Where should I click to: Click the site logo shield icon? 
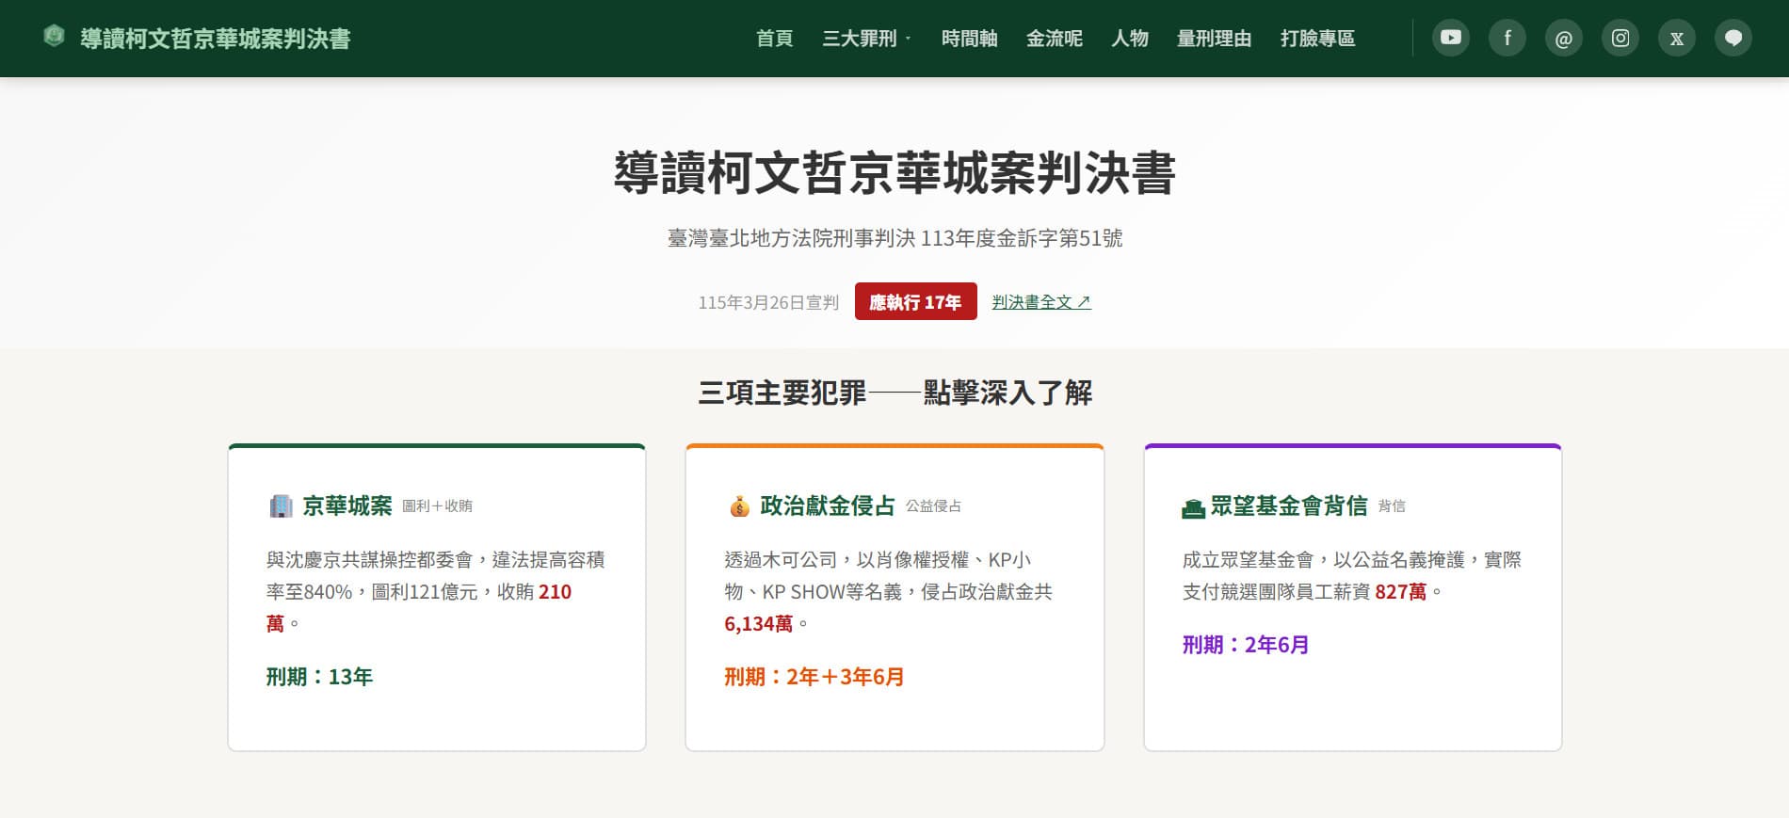(55, 37)
